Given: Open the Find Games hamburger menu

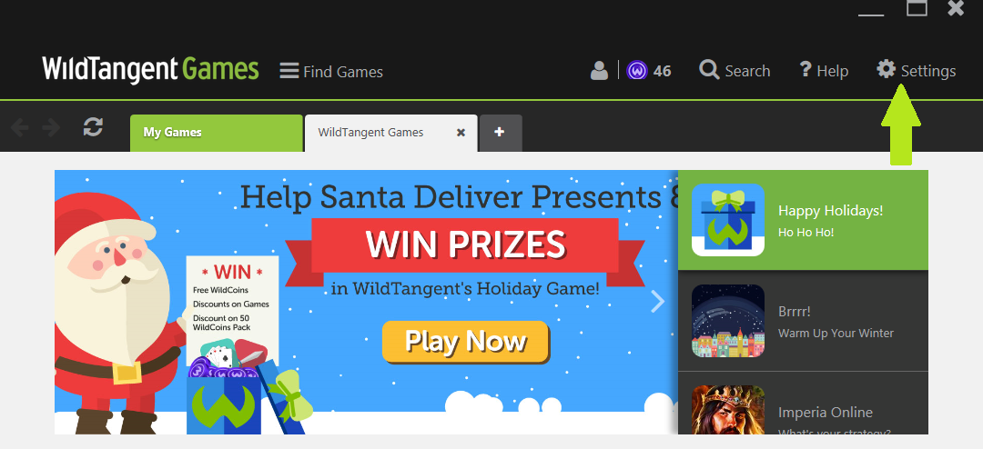Looking at the screenshot, I should coord(289,71).
